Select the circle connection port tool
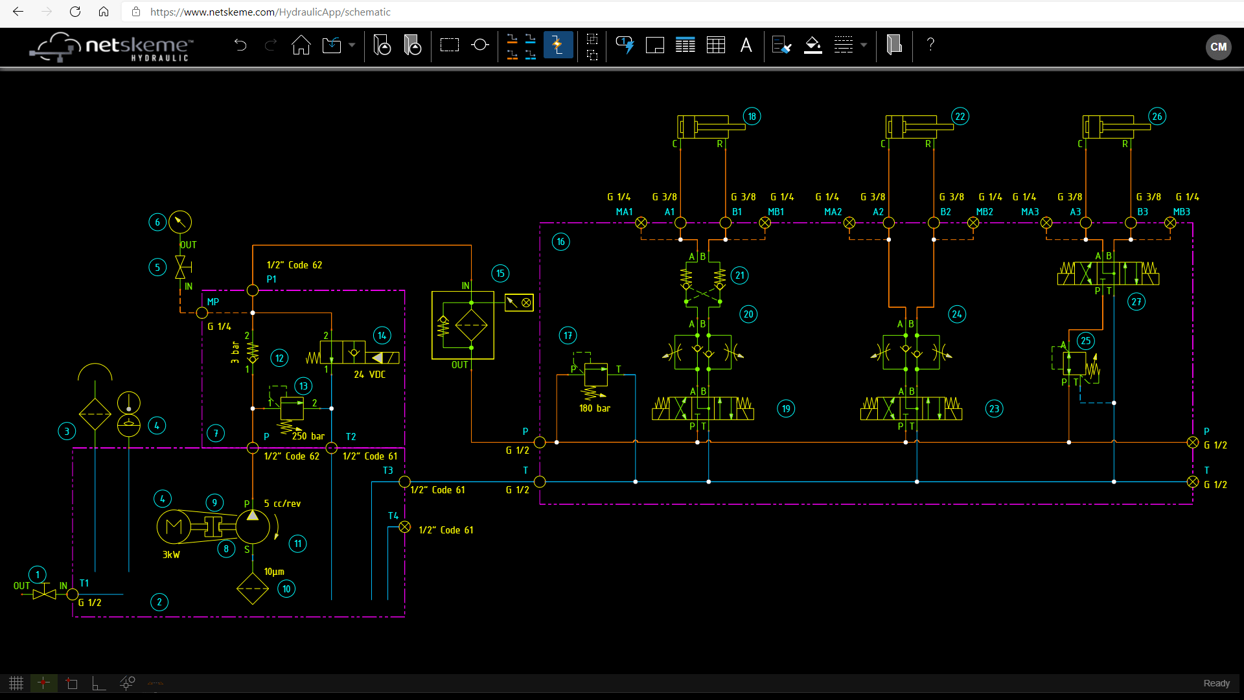This screenshot has width=1244, height=700. click(x=480, y=45)
